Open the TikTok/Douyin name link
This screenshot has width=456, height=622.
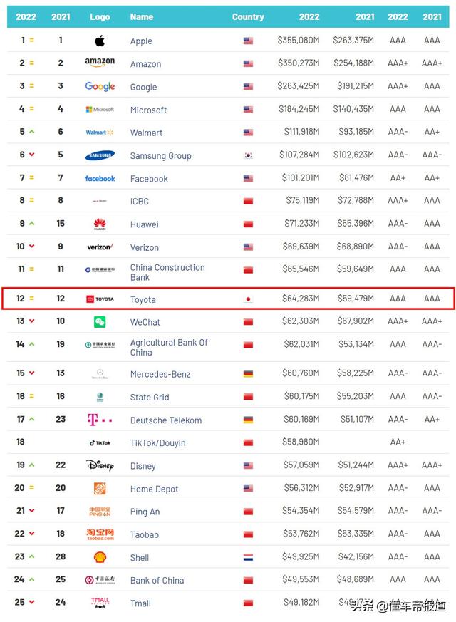157,443
